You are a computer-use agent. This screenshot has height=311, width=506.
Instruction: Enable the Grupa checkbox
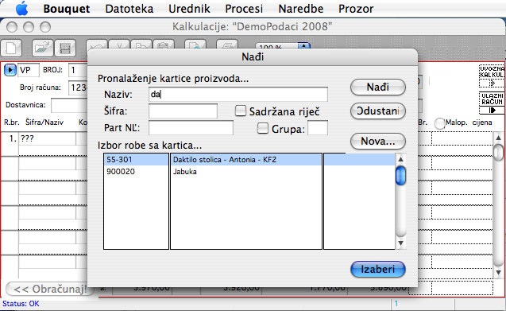[x=263, y=128]
